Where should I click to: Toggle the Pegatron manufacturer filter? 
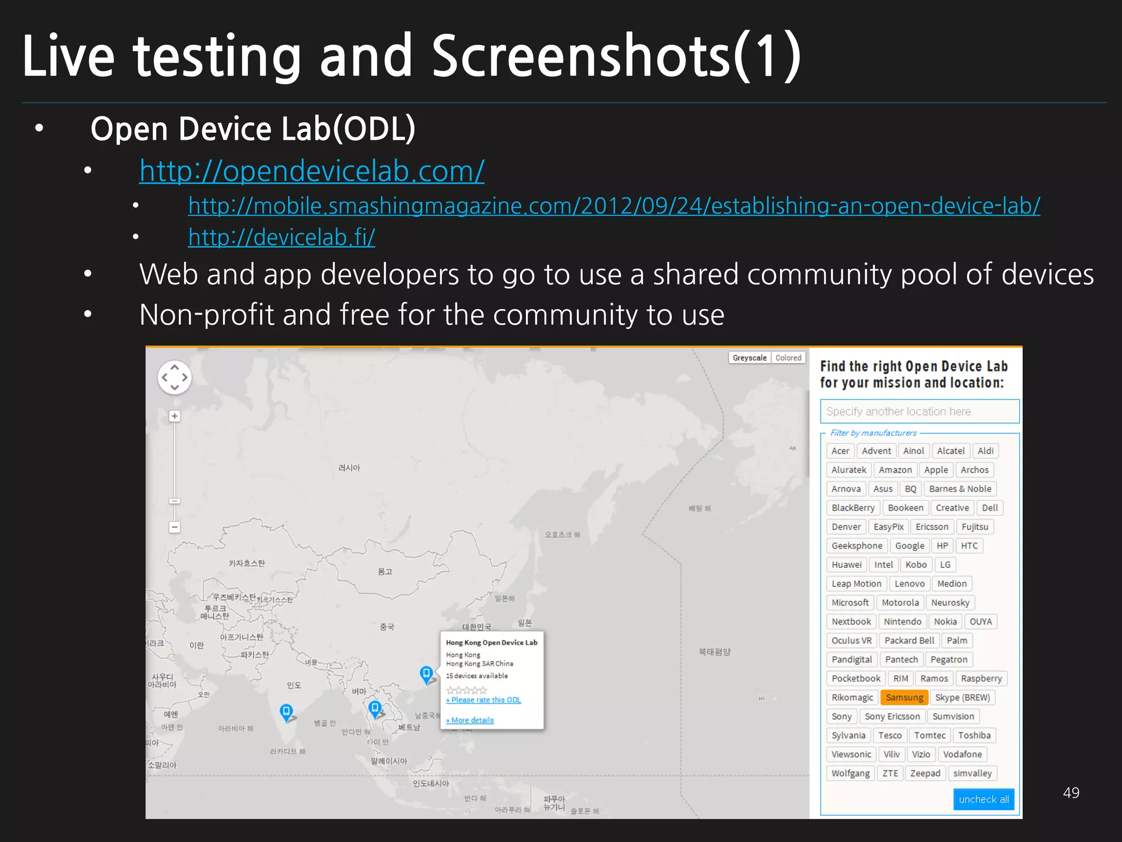(949, 659)
